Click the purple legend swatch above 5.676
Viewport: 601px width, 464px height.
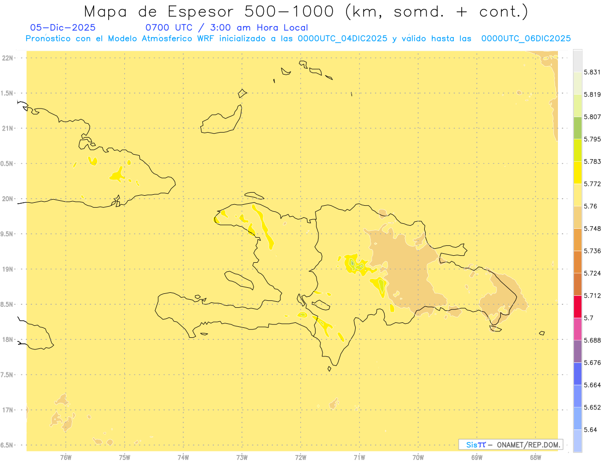tap(577, 351)
